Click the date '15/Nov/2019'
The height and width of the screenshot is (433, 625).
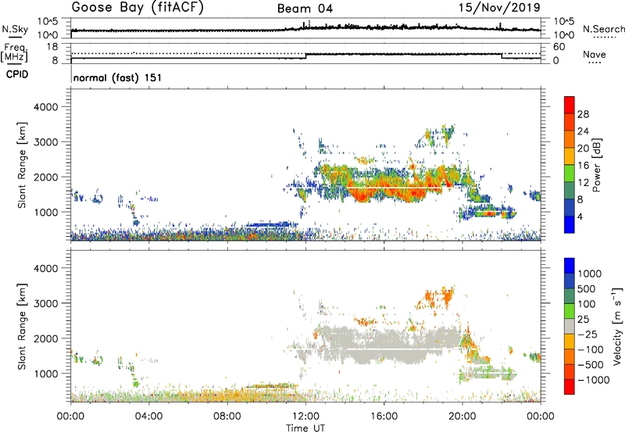tap(499, 7)
